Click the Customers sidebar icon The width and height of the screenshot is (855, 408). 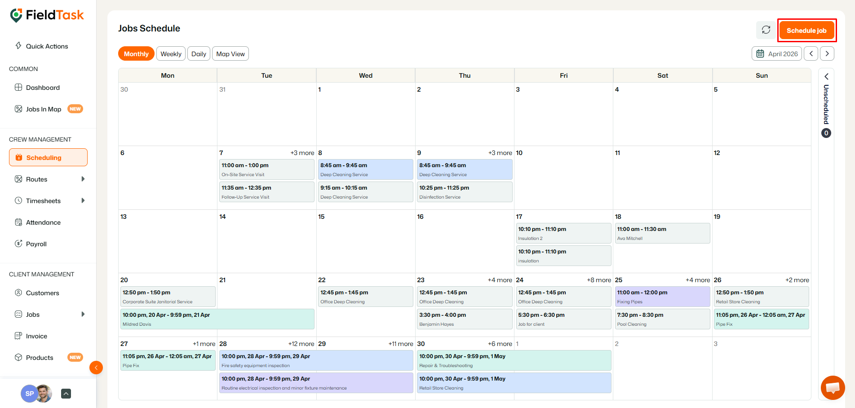click(18, 293)
